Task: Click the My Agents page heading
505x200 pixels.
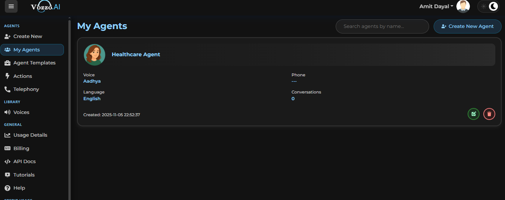Action: [102, 26]
